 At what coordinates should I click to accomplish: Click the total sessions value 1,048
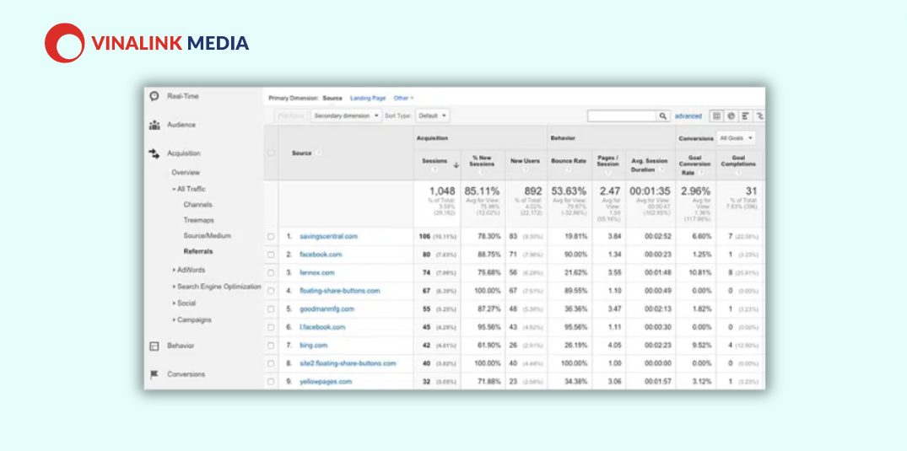[x=442, y=191]
